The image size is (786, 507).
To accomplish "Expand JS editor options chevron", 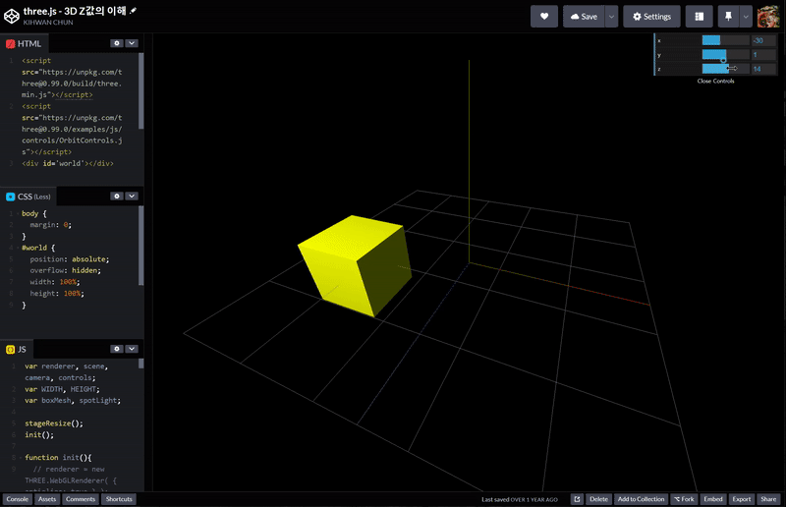I will point(132,349).
